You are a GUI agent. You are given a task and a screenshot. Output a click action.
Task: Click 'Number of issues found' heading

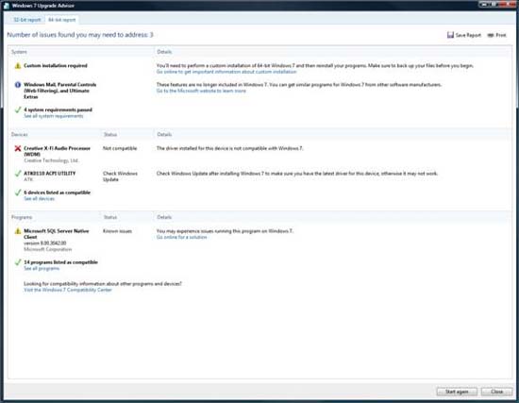click(80, 35)
